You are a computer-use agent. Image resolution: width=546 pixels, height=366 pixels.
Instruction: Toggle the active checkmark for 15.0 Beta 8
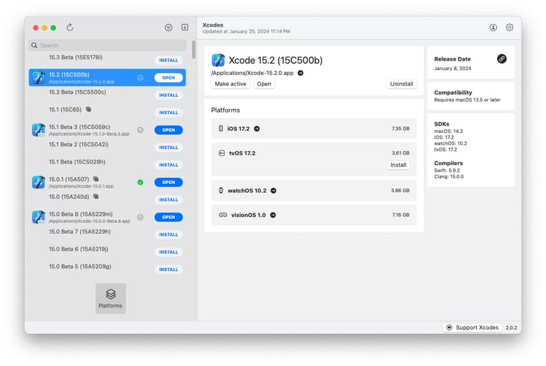coord(140,217)
